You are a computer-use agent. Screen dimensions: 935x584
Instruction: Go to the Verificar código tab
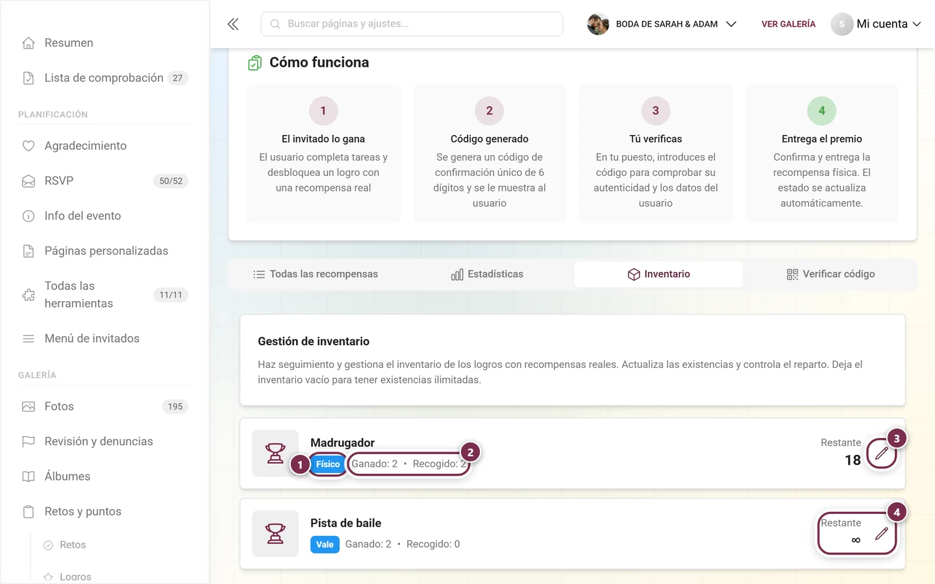[830, 274]
